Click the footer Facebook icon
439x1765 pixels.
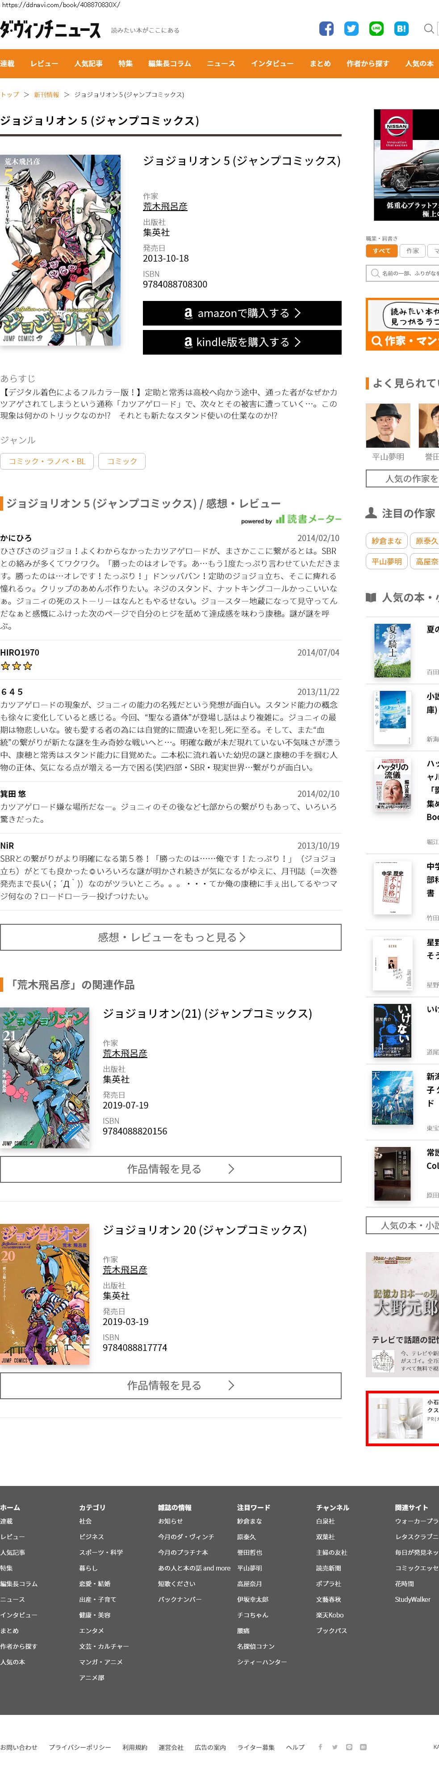(x=320, y=1747)
